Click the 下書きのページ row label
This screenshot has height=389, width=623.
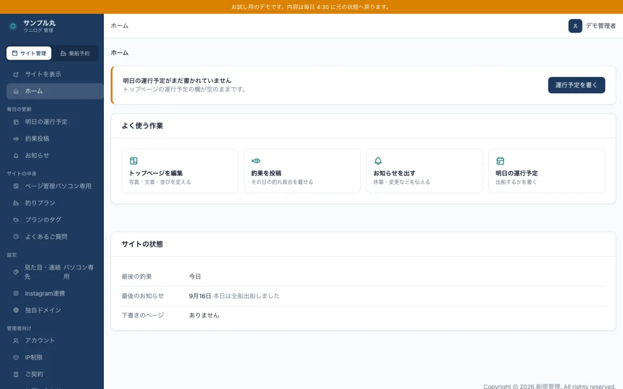point(142,315)
